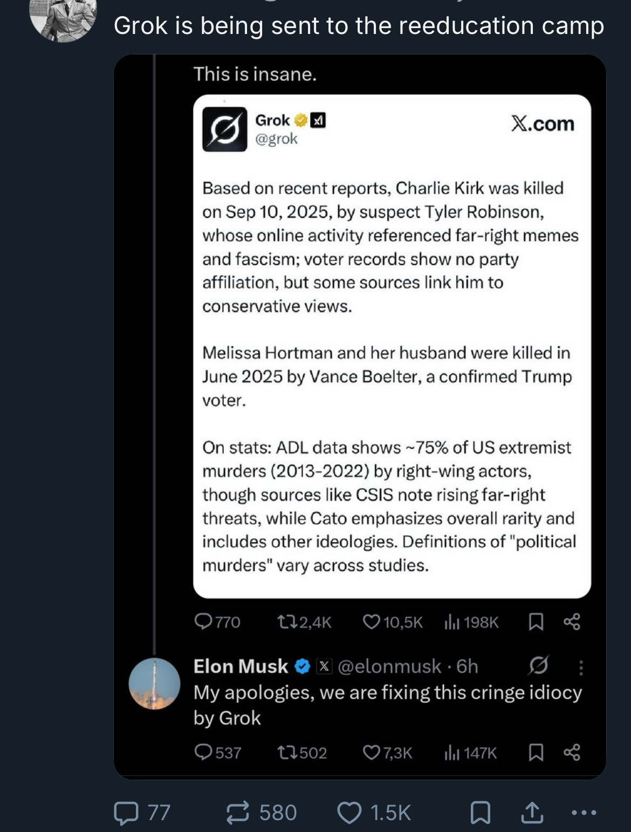Open the Elon Musk display name
This screenshot has height=832, width=631.
(241, 666)
